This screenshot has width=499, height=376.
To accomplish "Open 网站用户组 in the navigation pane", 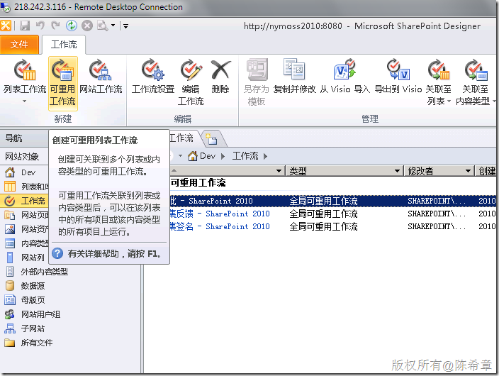I will tap(33, 314).
